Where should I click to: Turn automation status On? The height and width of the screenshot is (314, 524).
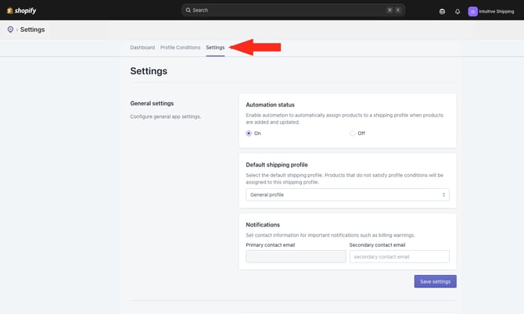249,133
